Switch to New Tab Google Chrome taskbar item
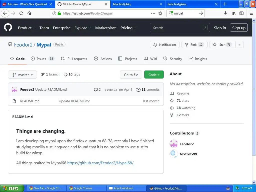Viewport: 256px width, 192px height. point(46,188)
